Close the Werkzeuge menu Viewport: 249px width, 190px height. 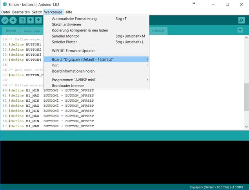point(53,12)
